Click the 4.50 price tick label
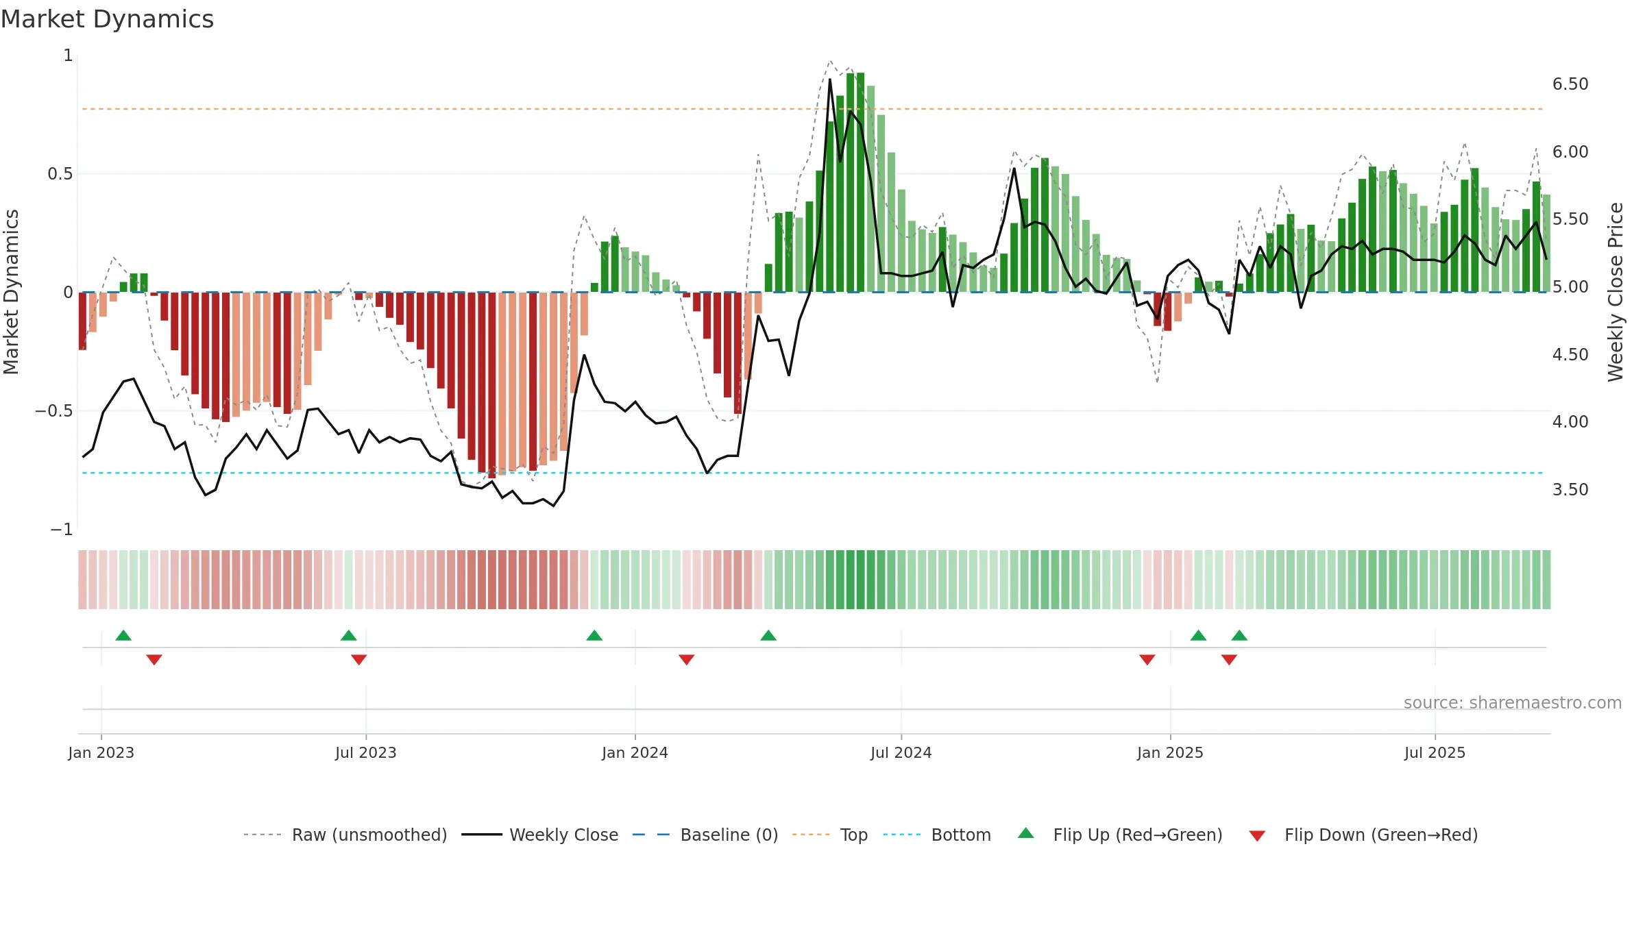Image resolution: width=1645 pixels, height=925 pixels. click(x=1570, y=355)
